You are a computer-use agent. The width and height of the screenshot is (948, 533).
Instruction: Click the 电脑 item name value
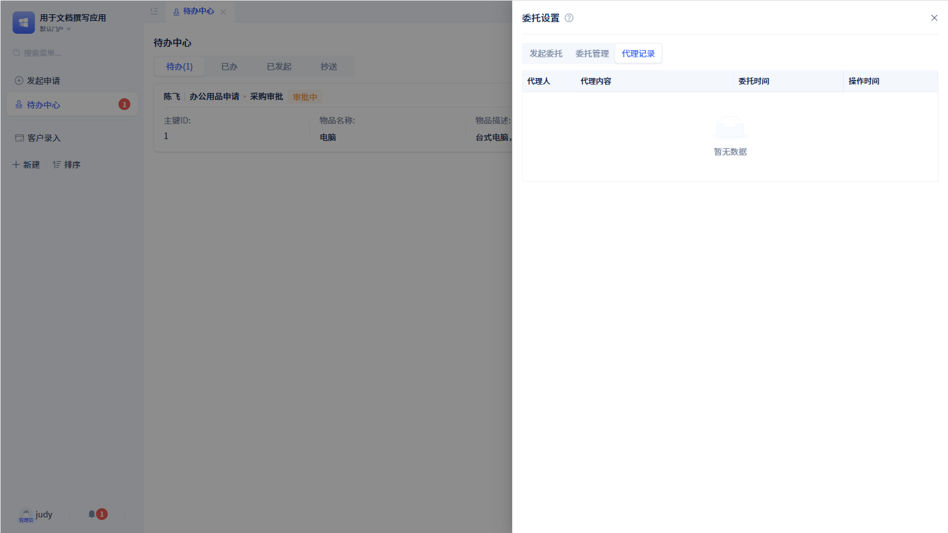tap(328, 138)
